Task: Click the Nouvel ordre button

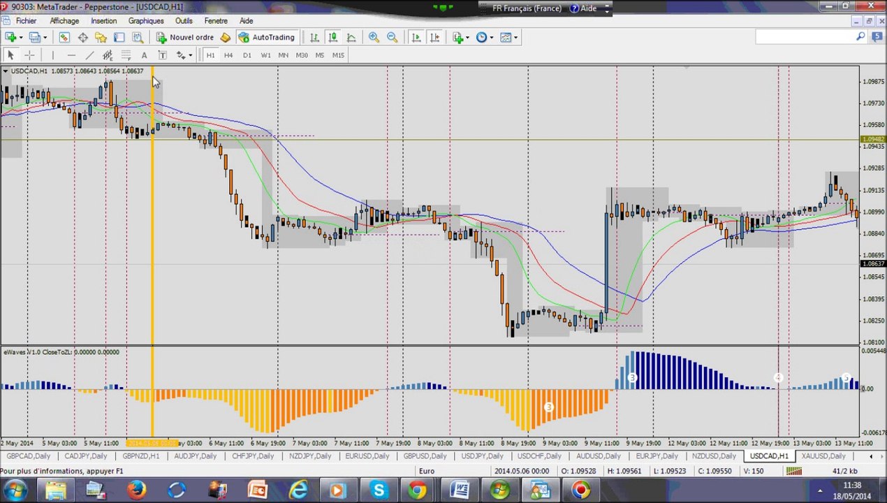Action: tap(185, 37)
